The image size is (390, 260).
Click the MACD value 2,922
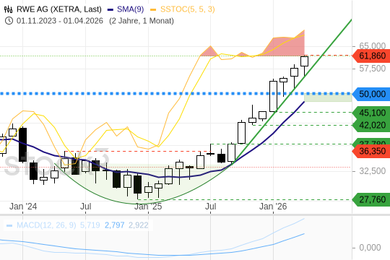pos(139,225)
